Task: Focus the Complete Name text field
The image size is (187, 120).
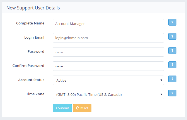Action: coord(108,24)
